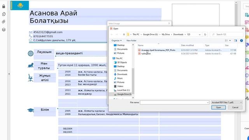Expand the address bar path history dropdown
The image size is (249, 140).
[x=200, y=35]
